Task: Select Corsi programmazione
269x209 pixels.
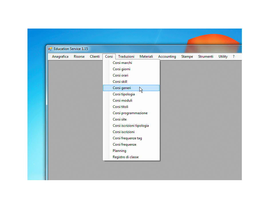Action: 131,113
